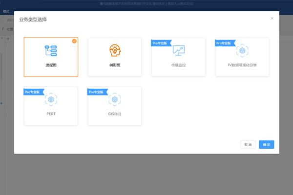Close the 业务类型选择 dialog with X
The image size is (293, 195).
point(272,19)
